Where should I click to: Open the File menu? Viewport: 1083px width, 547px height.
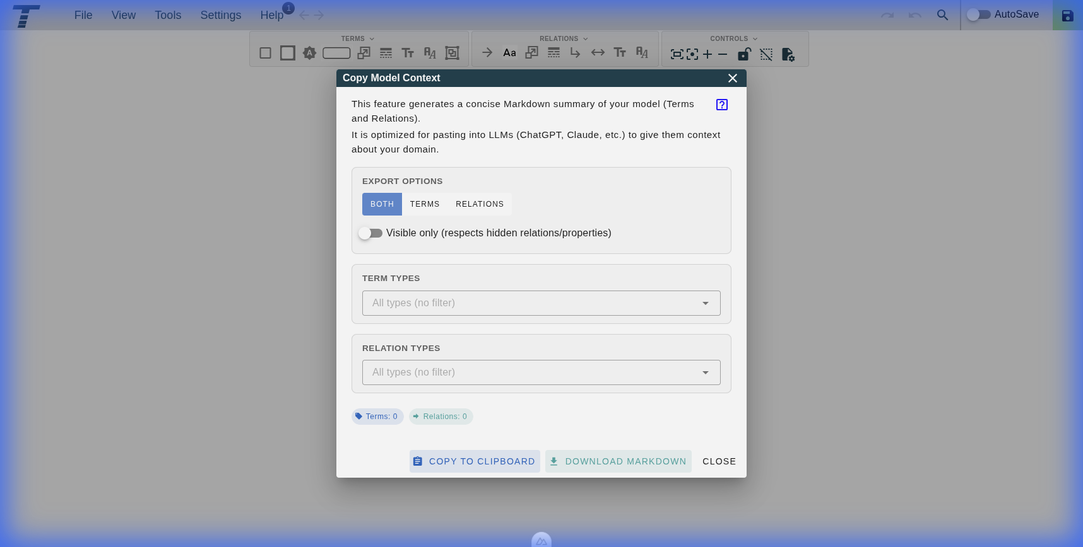[83, 15]
